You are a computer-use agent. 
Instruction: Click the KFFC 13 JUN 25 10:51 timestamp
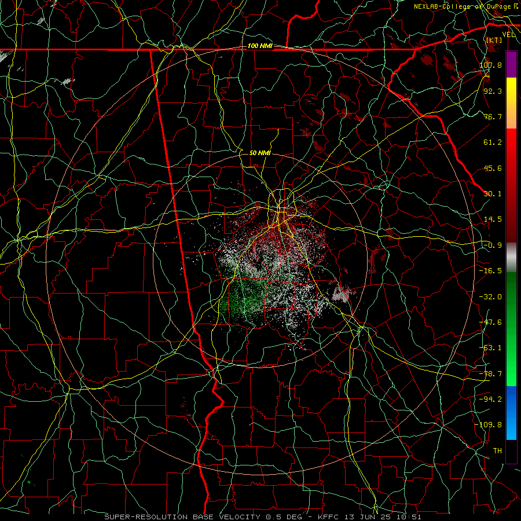369,517
